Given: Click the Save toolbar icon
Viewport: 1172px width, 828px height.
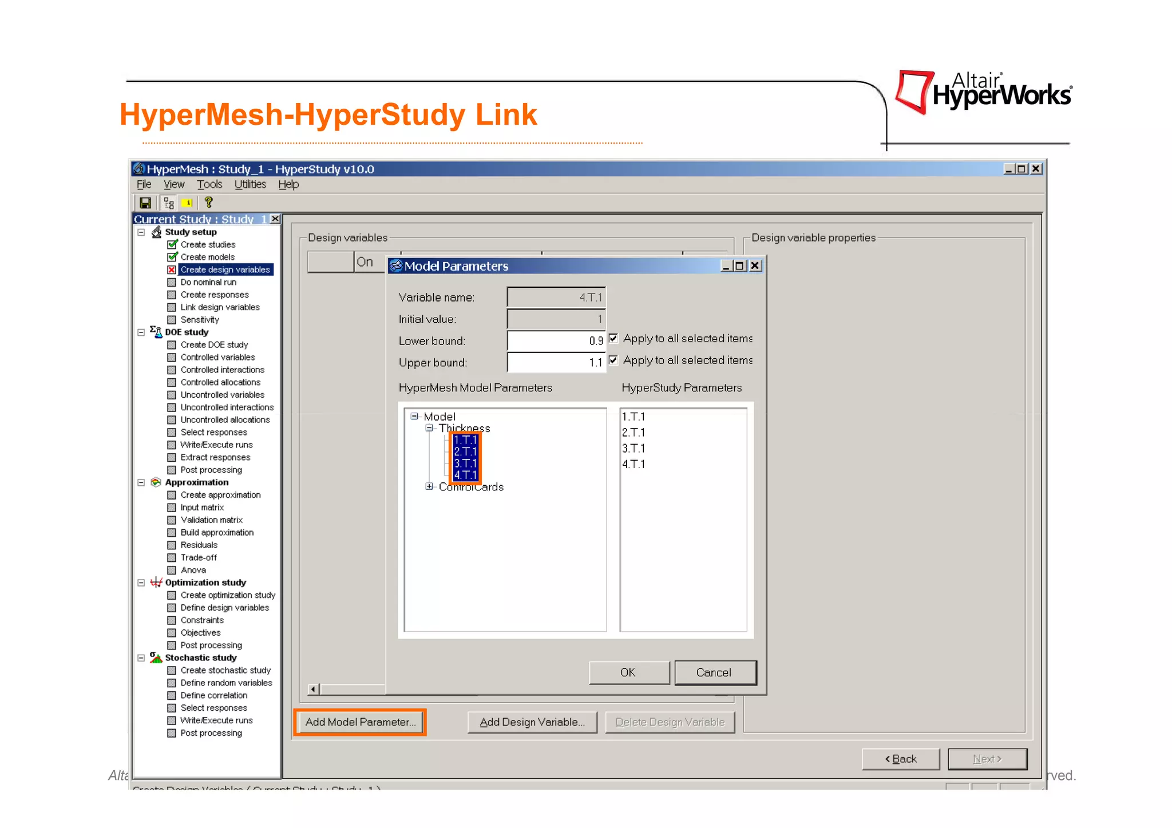Looking at the screenshot, I should pyautogui.click(x=145, y=203).
